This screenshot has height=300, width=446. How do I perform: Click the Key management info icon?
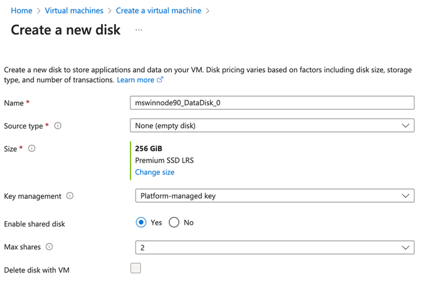tap(70, 196)
